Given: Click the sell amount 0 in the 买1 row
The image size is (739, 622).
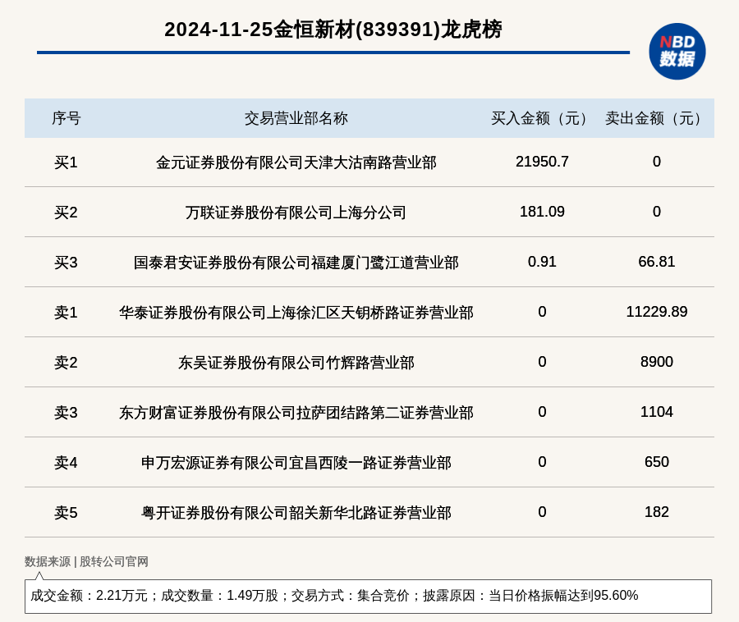Looking at the screenshot, I should point(657,162).
